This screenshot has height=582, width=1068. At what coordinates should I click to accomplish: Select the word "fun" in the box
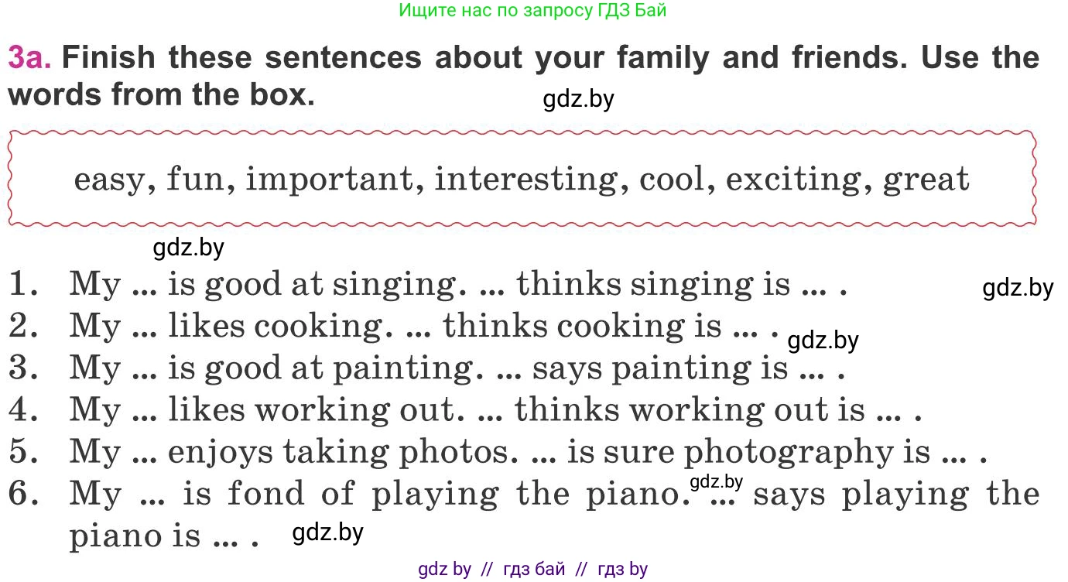point(194,180)
